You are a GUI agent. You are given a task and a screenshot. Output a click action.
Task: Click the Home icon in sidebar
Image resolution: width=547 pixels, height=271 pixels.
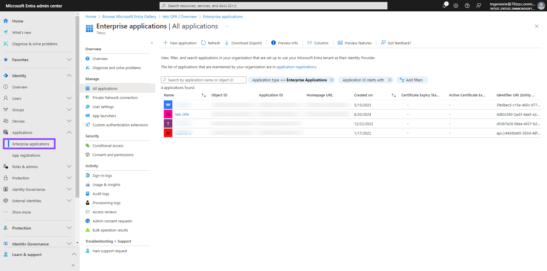coord(6,21)
